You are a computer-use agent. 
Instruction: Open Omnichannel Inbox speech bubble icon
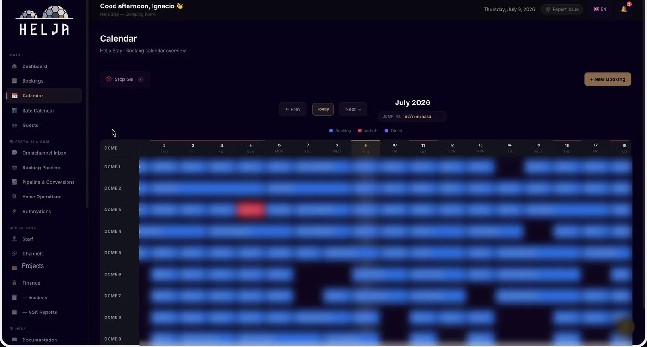click(x=14, y=153)
